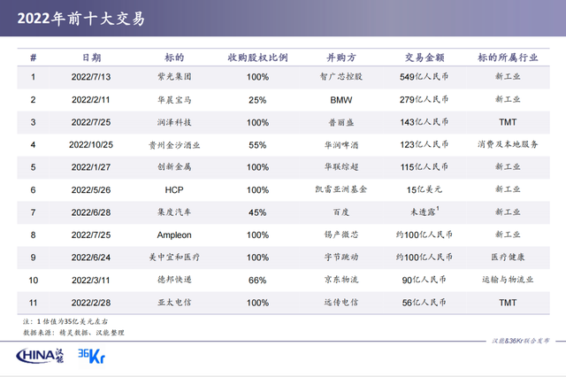Select date cell 2022/2/28

tap(91, 303)
